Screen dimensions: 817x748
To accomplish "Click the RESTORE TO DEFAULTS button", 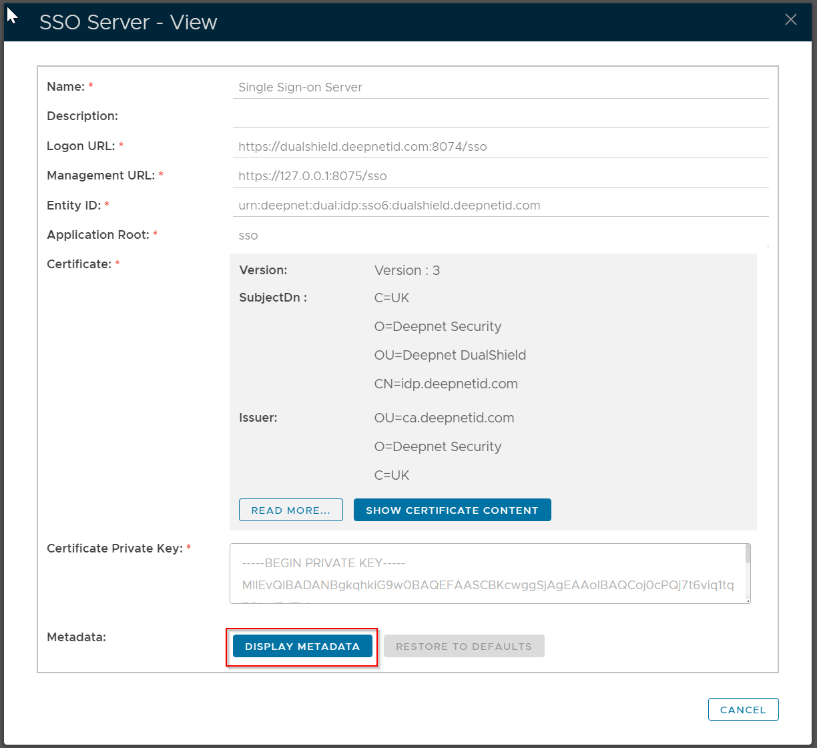I will coord(464,647).
